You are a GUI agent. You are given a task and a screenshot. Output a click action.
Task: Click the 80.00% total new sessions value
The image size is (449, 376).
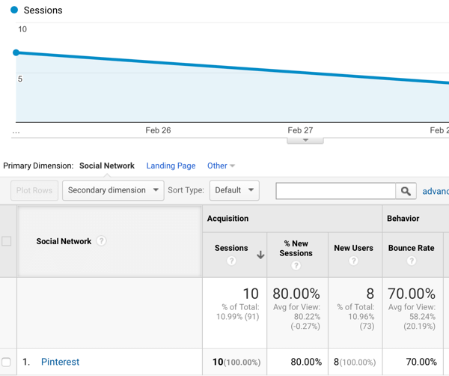(296, 294)
